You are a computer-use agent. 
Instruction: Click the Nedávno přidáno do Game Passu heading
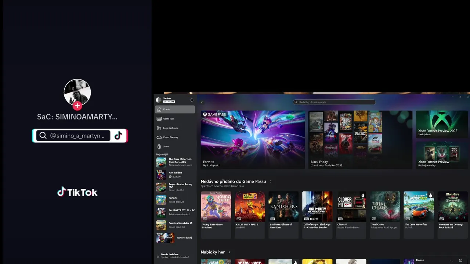pyautogui.click(x=233, y=181)
